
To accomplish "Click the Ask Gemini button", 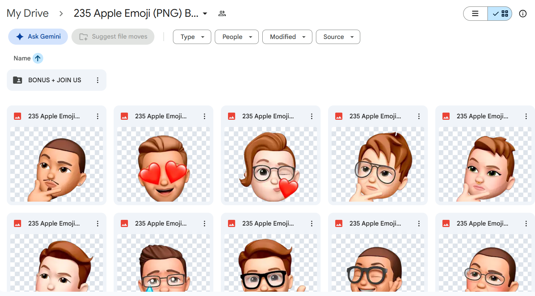I will 38,36.
